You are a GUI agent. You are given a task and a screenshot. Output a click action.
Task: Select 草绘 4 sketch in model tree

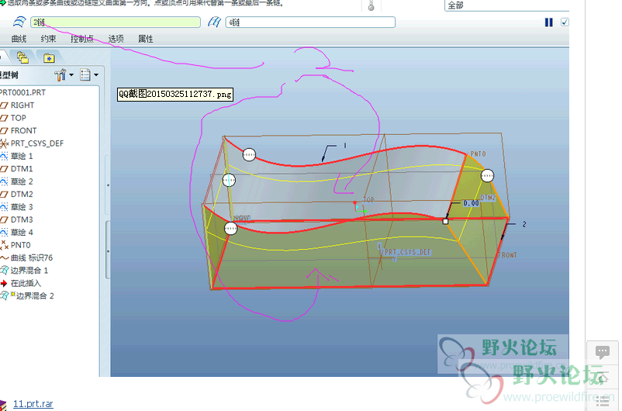pyautogui.click(x=22, y=232)
